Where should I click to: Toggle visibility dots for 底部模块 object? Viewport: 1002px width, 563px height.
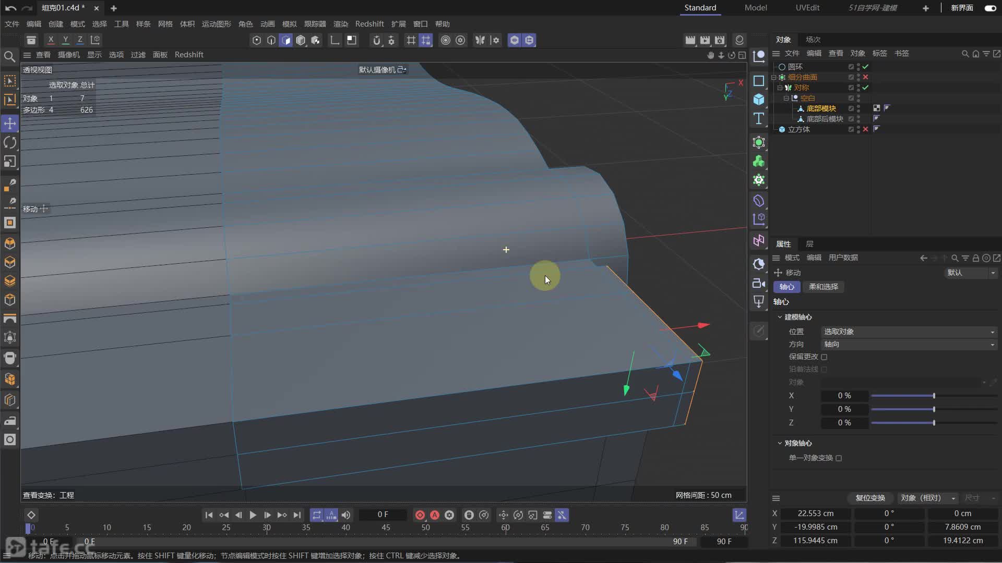858,108
